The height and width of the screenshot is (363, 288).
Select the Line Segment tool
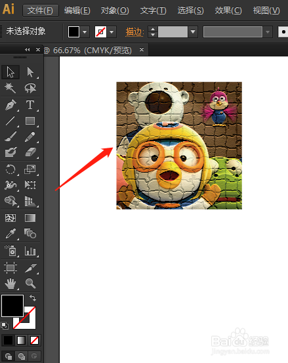click(x=10, y=121)
